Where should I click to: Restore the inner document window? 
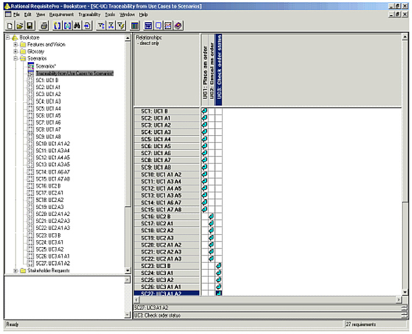pos(398,15)
